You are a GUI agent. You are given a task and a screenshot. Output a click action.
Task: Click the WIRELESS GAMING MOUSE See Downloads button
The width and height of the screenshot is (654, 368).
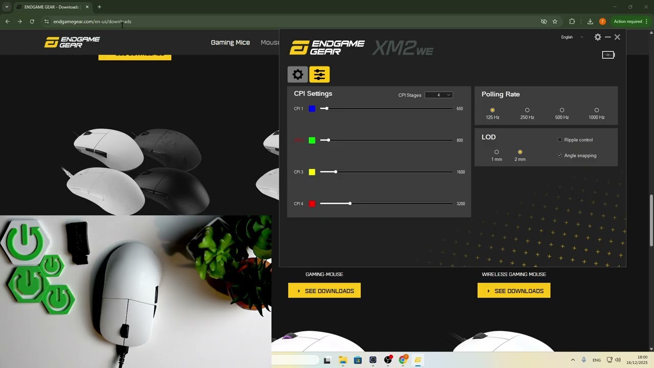click(x=514, y=291)
